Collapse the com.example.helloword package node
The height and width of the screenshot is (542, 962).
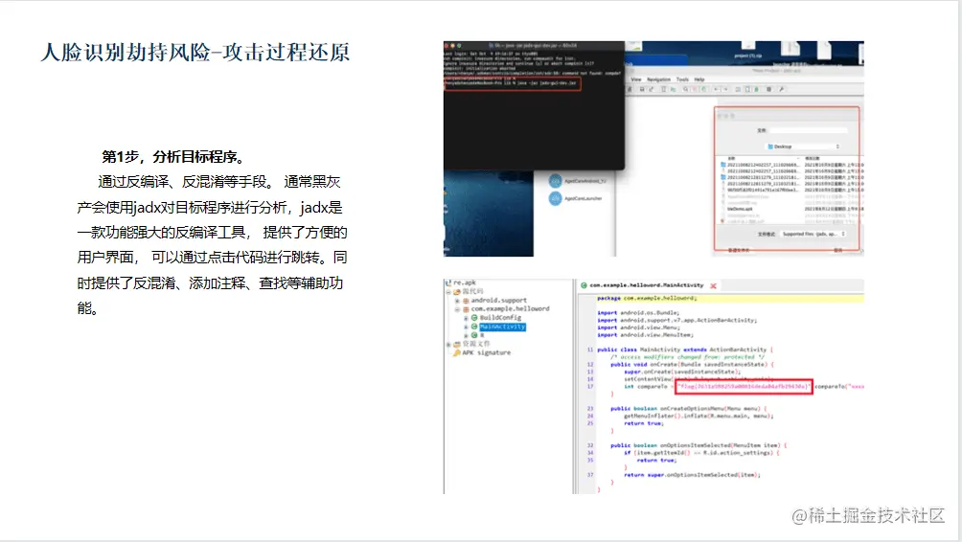tap(457, 309)
